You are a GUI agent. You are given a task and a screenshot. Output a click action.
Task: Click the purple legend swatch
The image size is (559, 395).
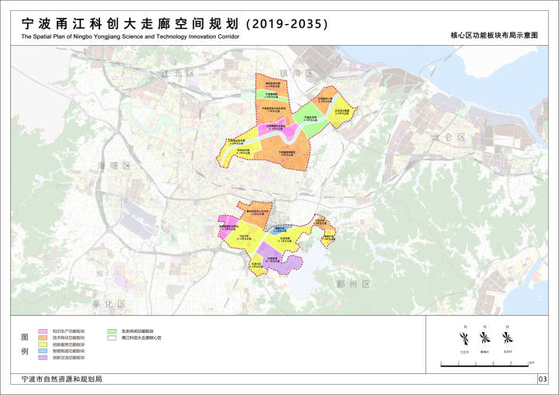coord(43,357)
